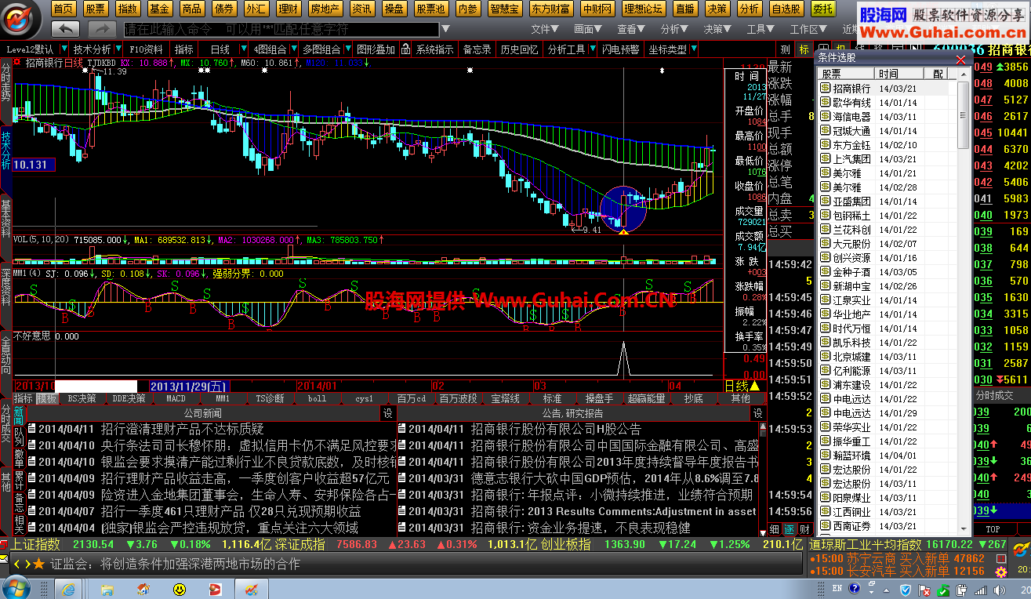
Task: Open document icon for 招行澄清理财产品不达标质疑
Action: tap(31, 430)
